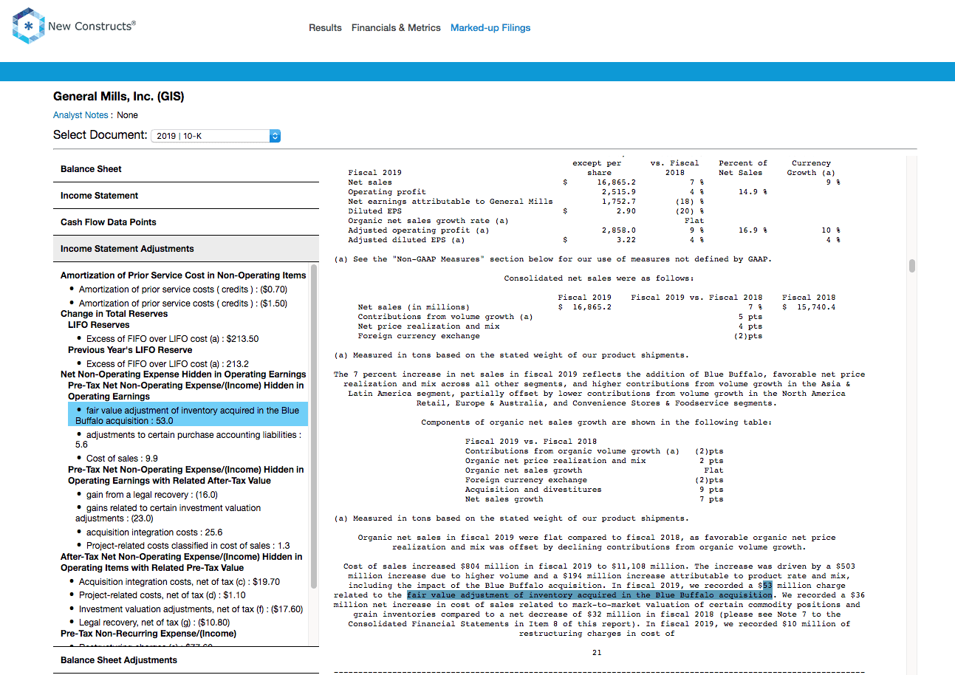Open the Select Document dropdown showing 2019 | 10-K
Viewport: 955px width, 675px height.
click(x=216, y=136)
